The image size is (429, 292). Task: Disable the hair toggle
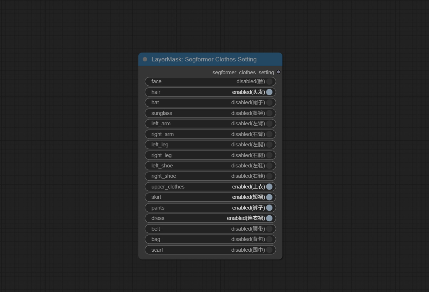coord(269,92)
